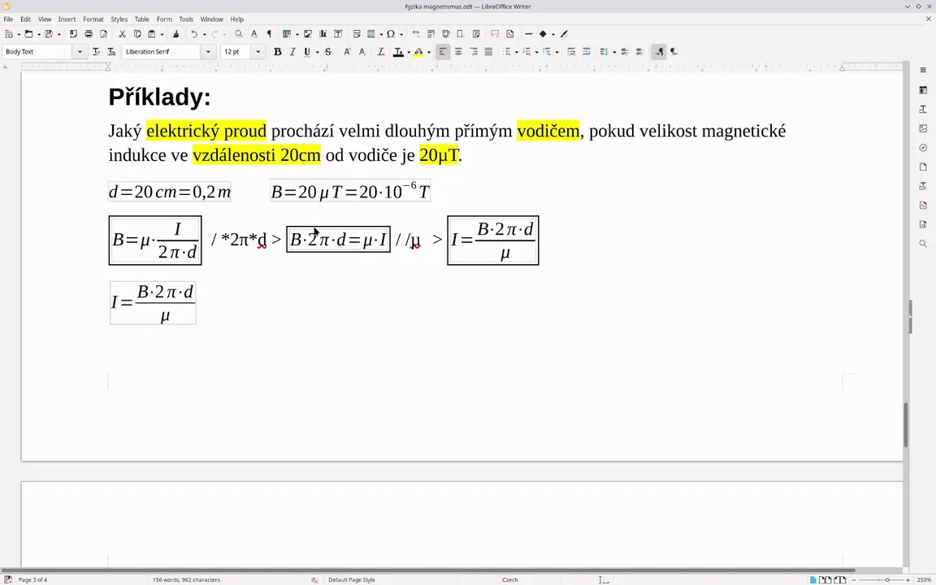This screenshot has height=585, width=936.
Task: Click the yellow highlighting color button
Action: click(418, 52)
